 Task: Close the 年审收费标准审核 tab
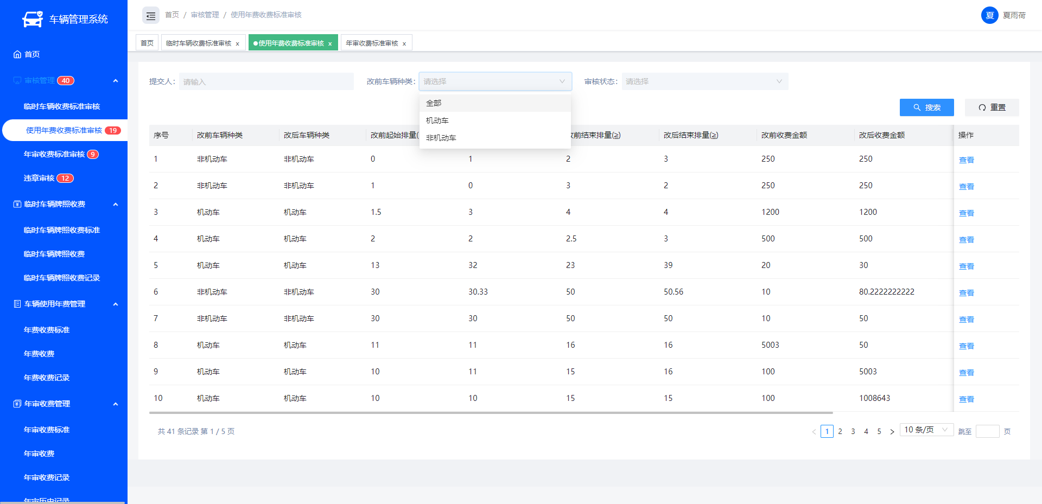[404, 43]
